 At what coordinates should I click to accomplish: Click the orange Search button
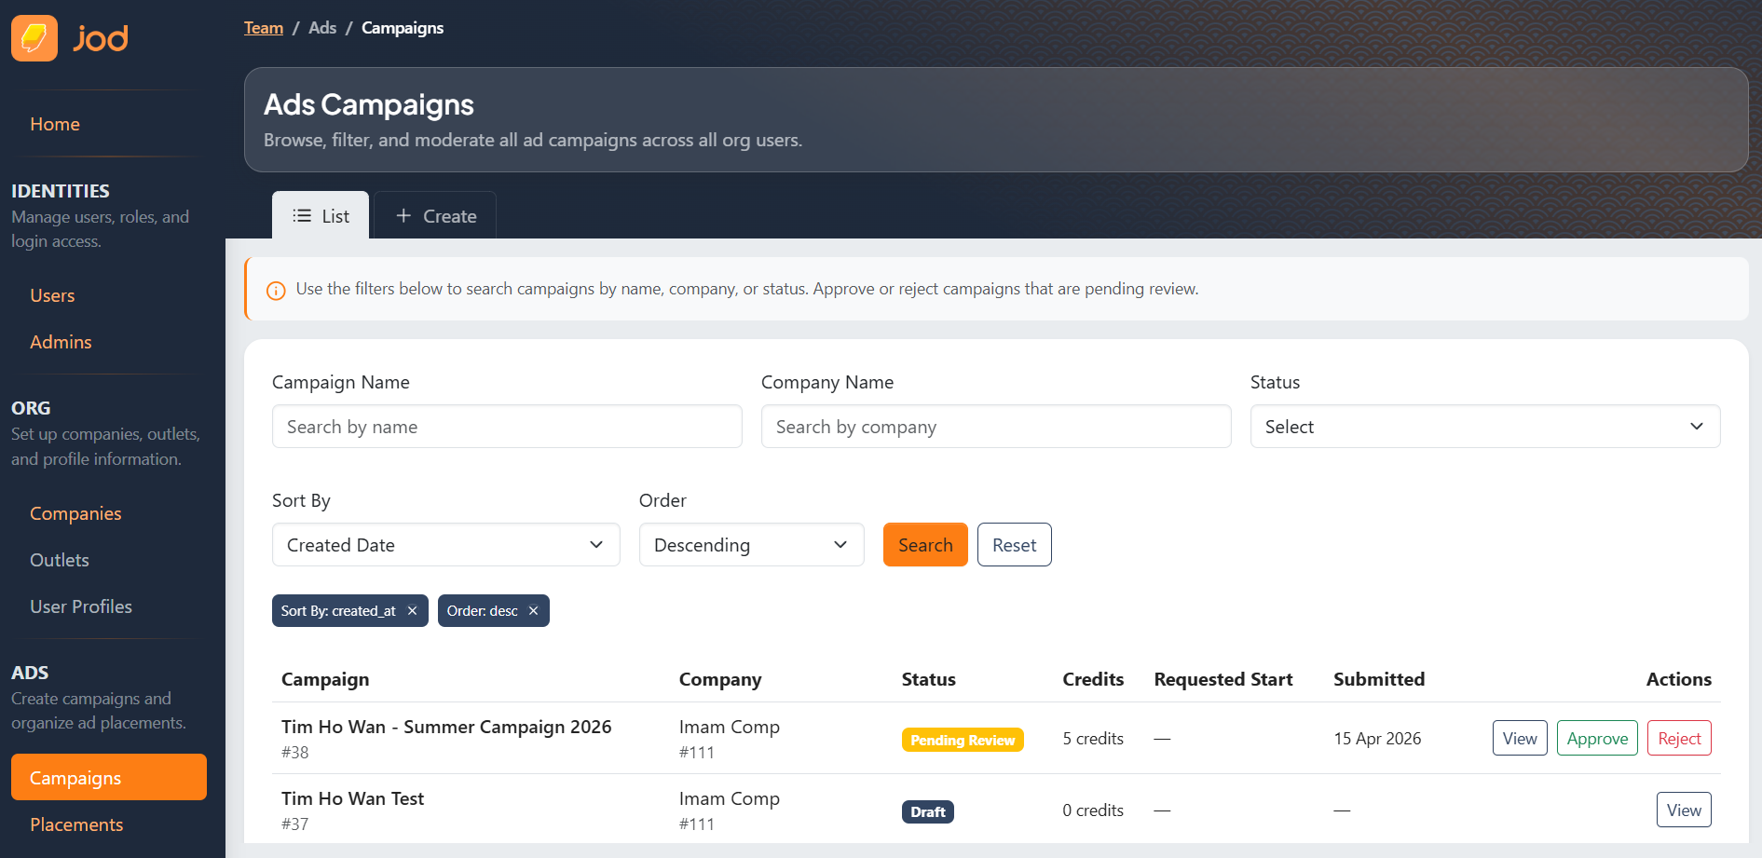[925, 545]
